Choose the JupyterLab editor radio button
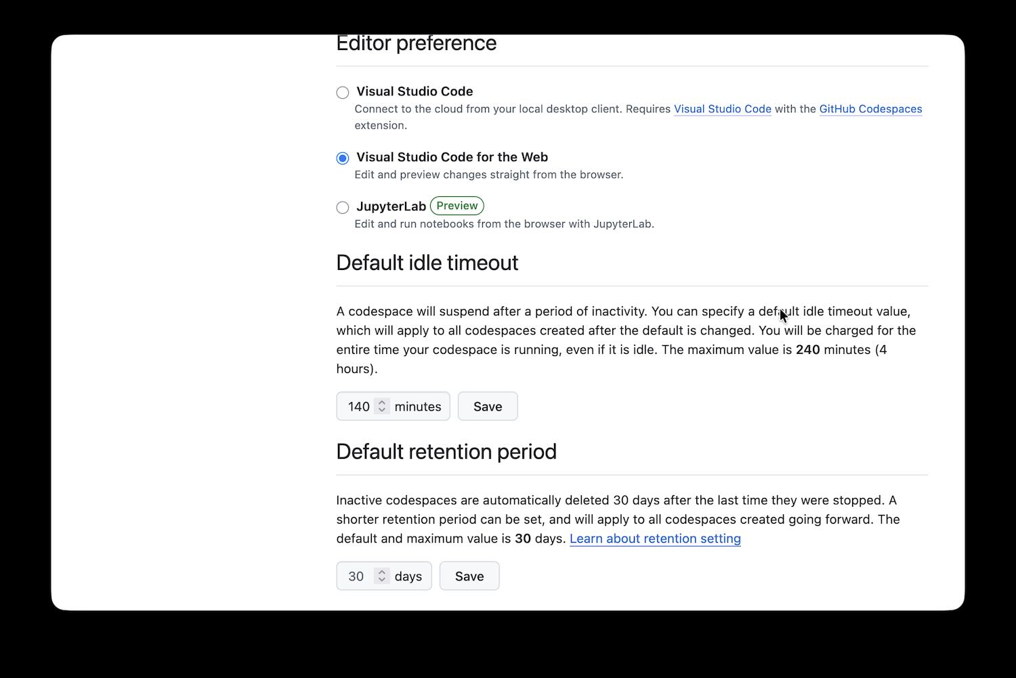The height and width of the screenshot is (678, 1016). coord(343,208)
